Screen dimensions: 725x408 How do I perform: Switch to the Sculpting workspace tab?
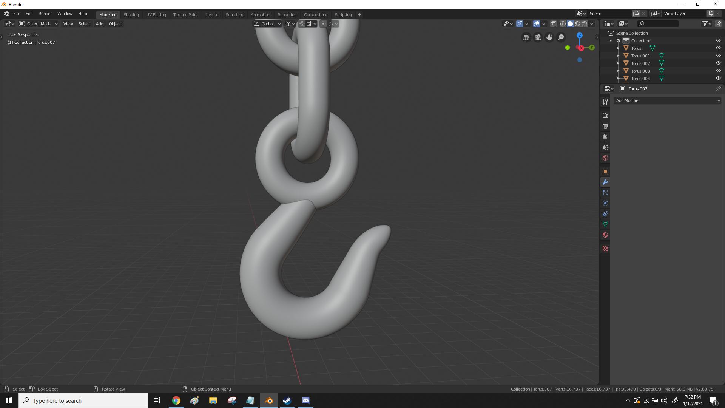click(x=234, y=15)
